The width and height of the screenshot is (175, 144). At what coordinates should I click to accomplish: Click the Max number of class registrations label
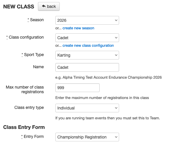click(25, 89)
